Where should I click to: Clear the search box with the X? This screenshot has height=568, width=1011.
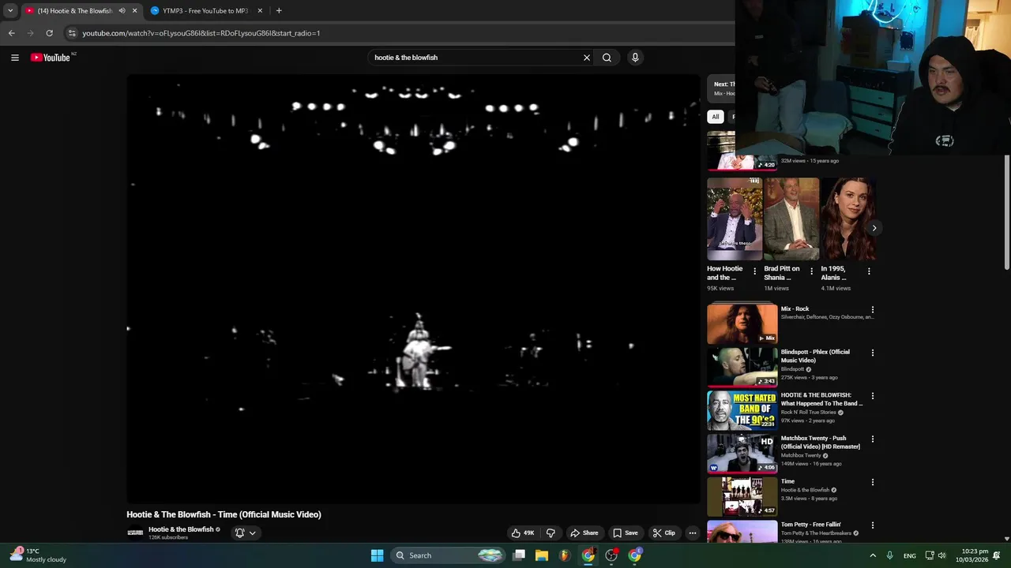(x=587, y=58)
